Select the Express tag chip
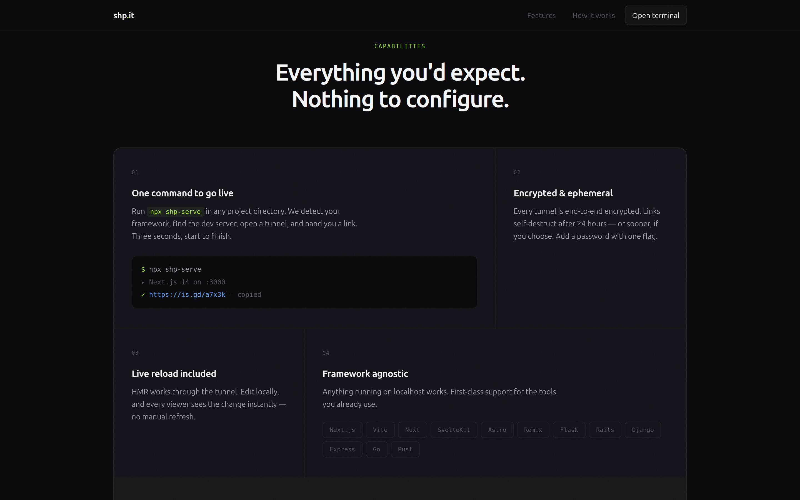800x500 pixels. point(342,449)
